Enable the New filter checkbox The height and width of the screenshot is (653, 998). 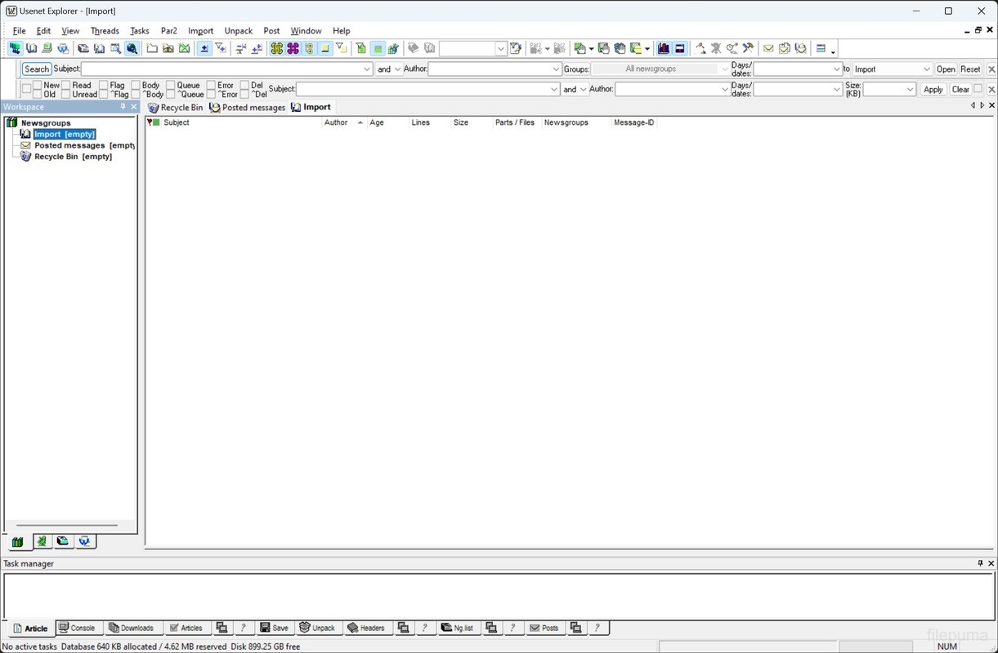[38, 85]
